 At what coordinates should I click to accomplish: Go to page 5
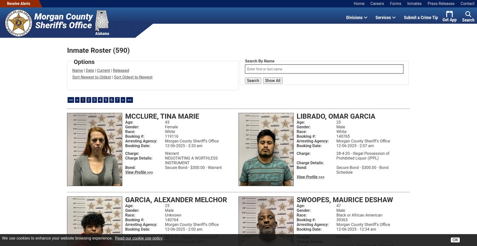106,100
